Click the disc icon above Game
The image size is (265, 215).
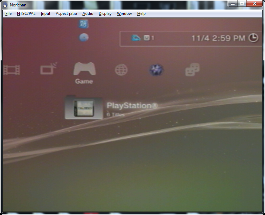point(84,38)
